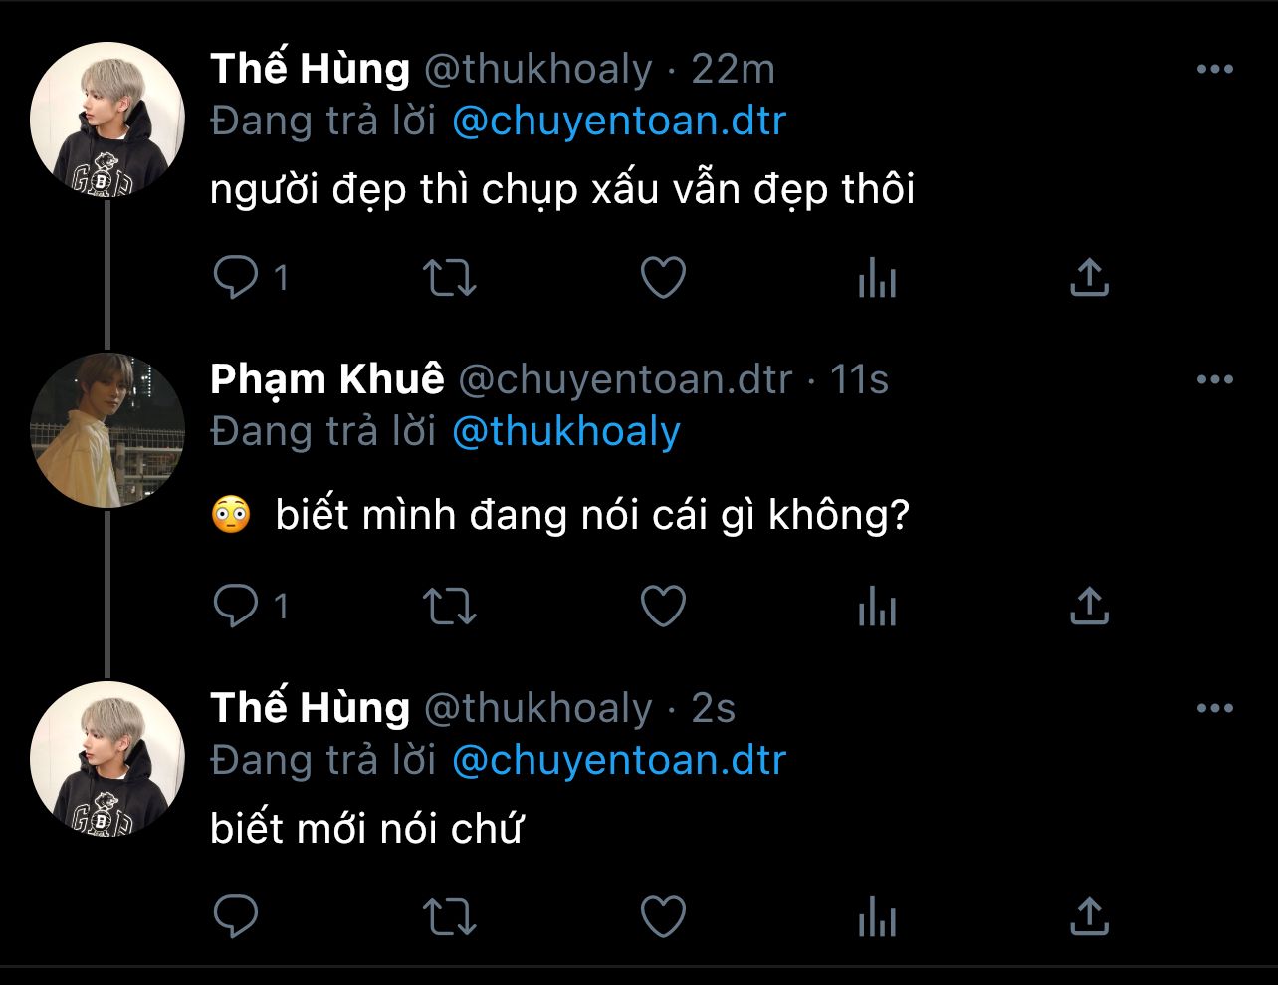The height and width of the screenshot is (985, 1278).
Task: View analytics for Phạm Khuê's tweet
Action: (x=877, y=605)
